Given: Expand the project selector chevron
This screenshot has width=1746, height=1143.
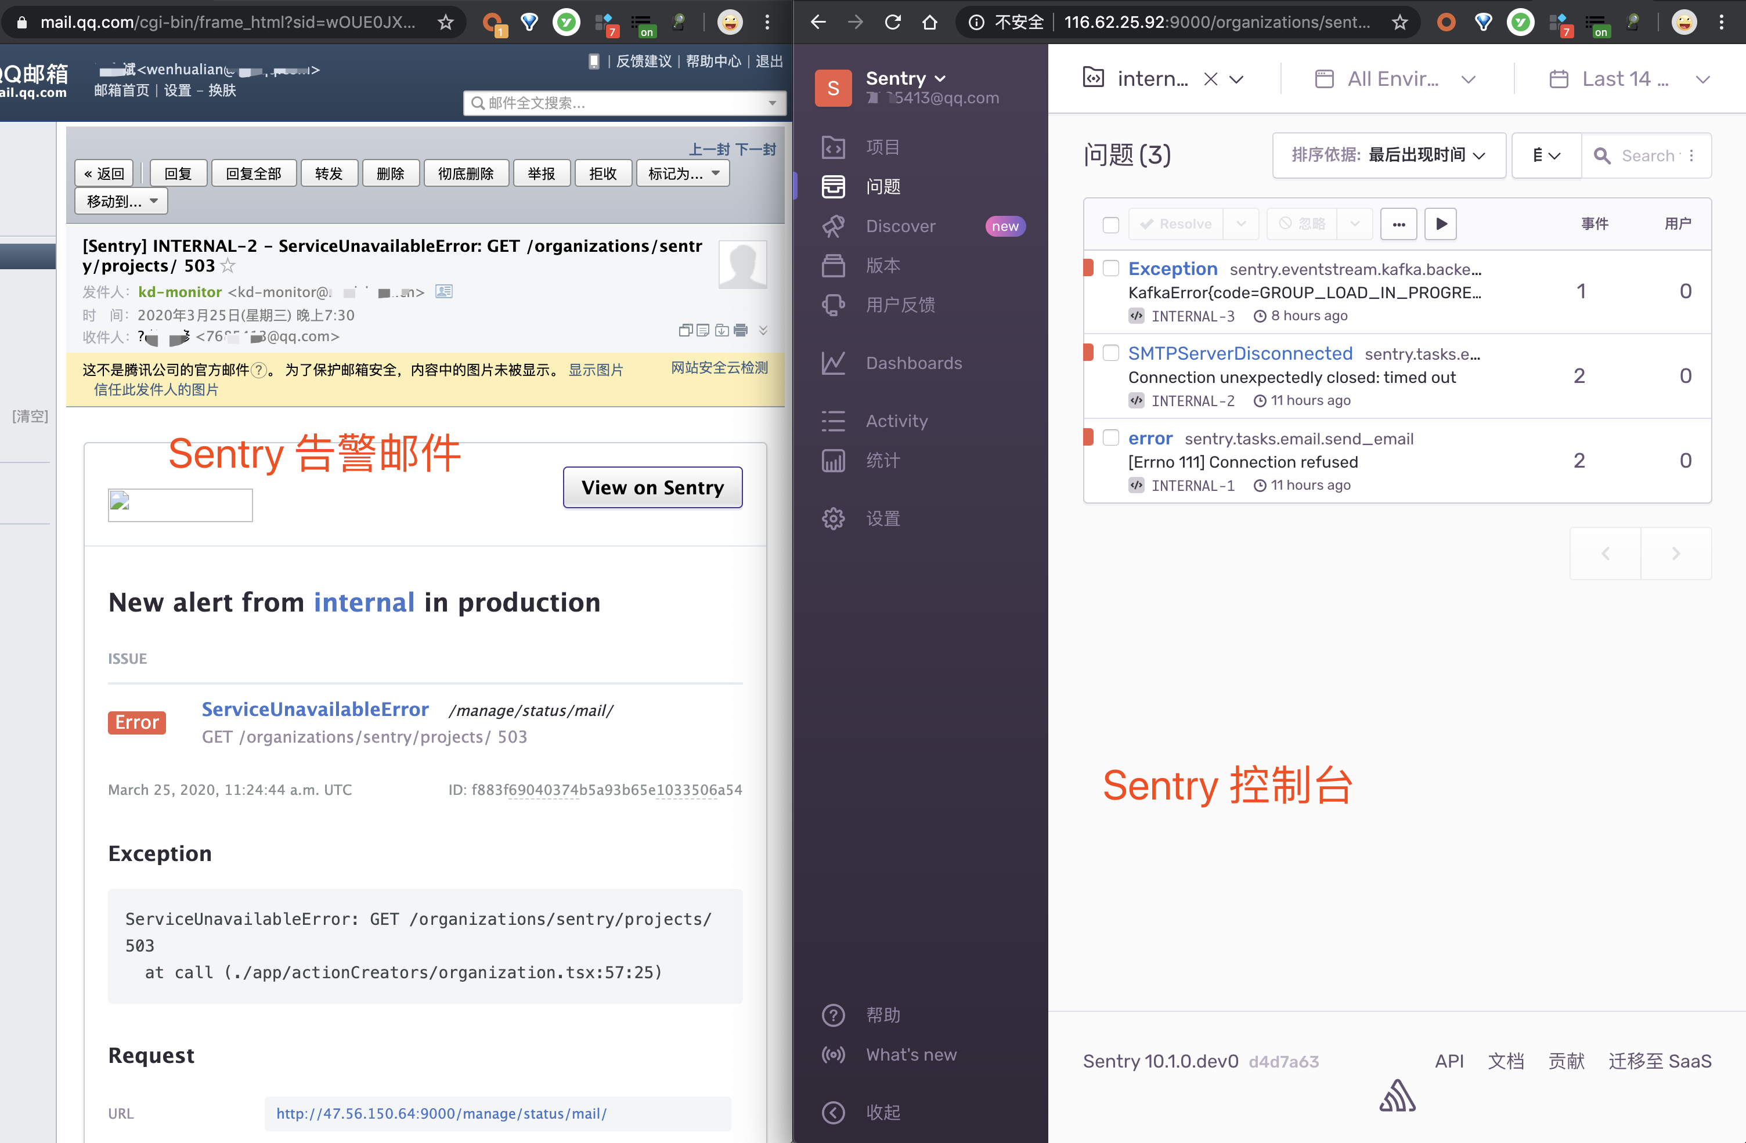Looking at the screenshot, I should point(1236,79).
